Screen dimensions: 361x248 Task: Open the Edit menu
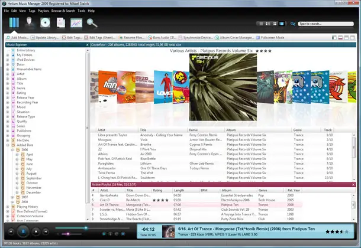(14, 11)
